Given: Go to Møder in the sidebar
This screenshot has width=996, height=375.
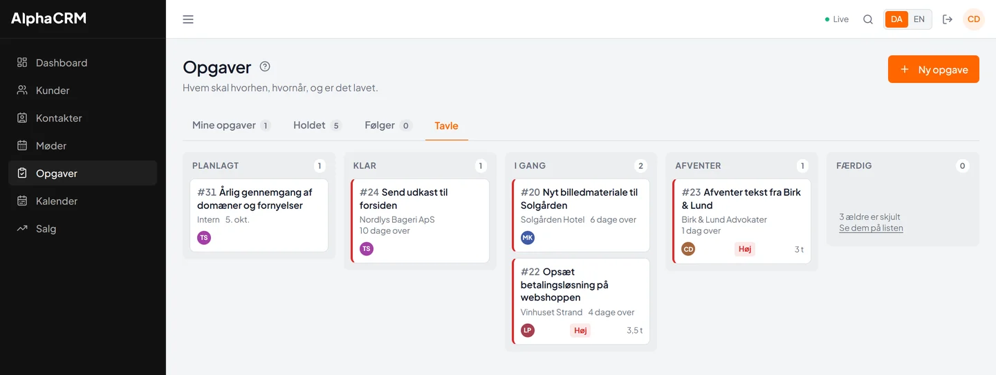Looking at the screenshot, I should click(x=82, y=145).
